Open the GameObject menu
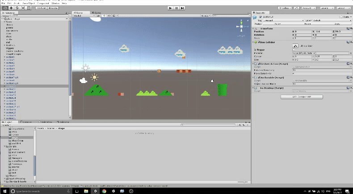 [28, 4]
